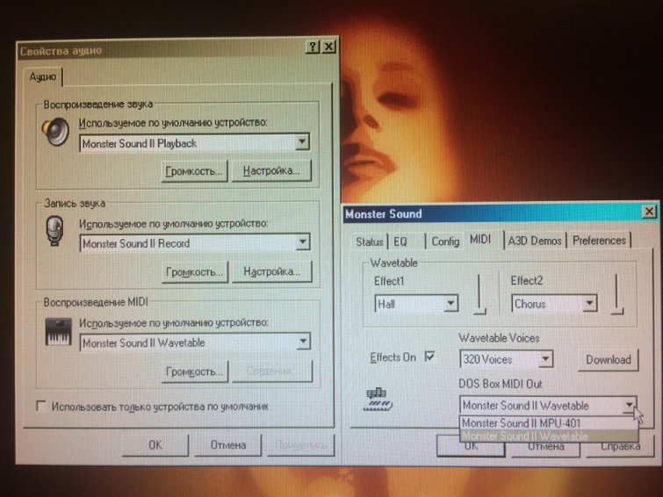
Task: Click Отмена in audio properties dialog
Action: pos(228,445)
